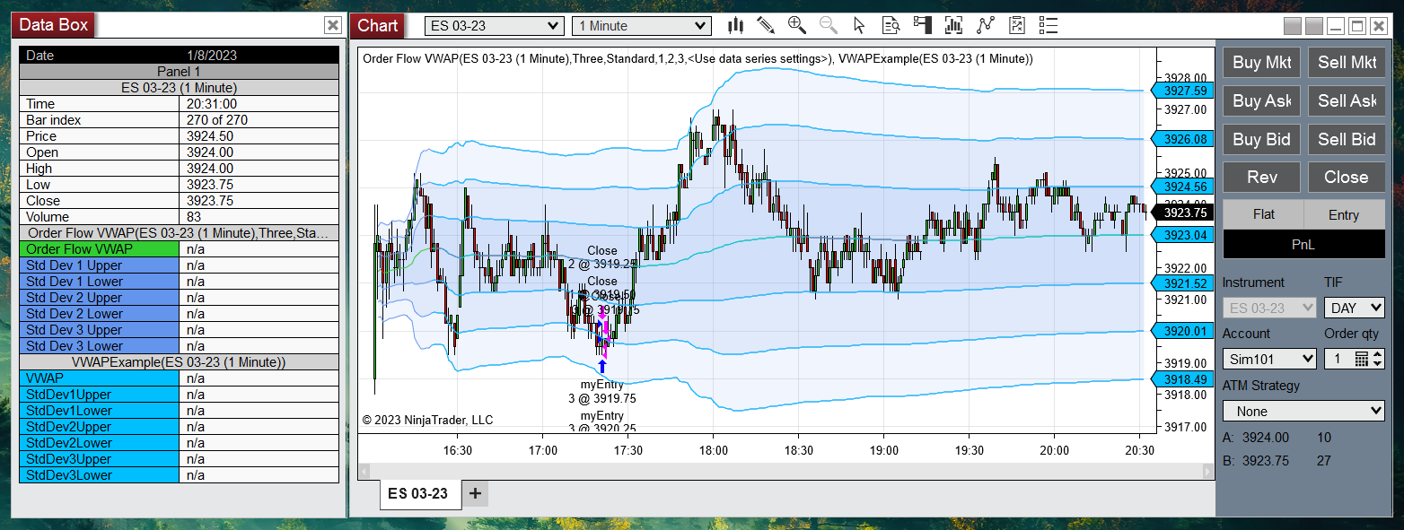Click the disabled ES 03-23 Instrument field
This screenshot has width=1404, height=530.
click(x=1269, y=308)
